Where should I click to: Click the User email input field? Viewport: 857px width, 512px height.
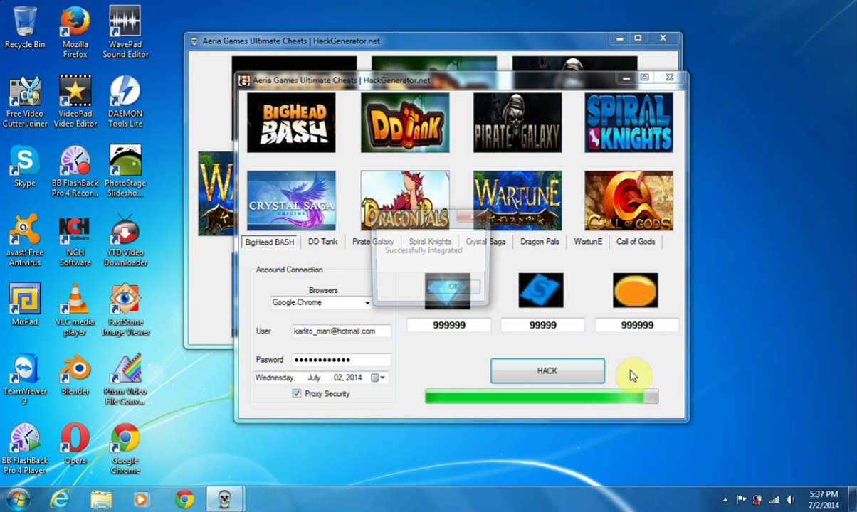[x=342, y=331]
